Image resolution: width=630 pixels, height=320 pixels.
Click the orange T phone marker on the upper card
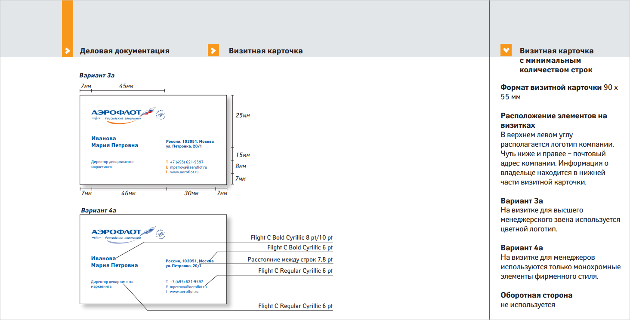pyautogui.click(x=167, y=162)
